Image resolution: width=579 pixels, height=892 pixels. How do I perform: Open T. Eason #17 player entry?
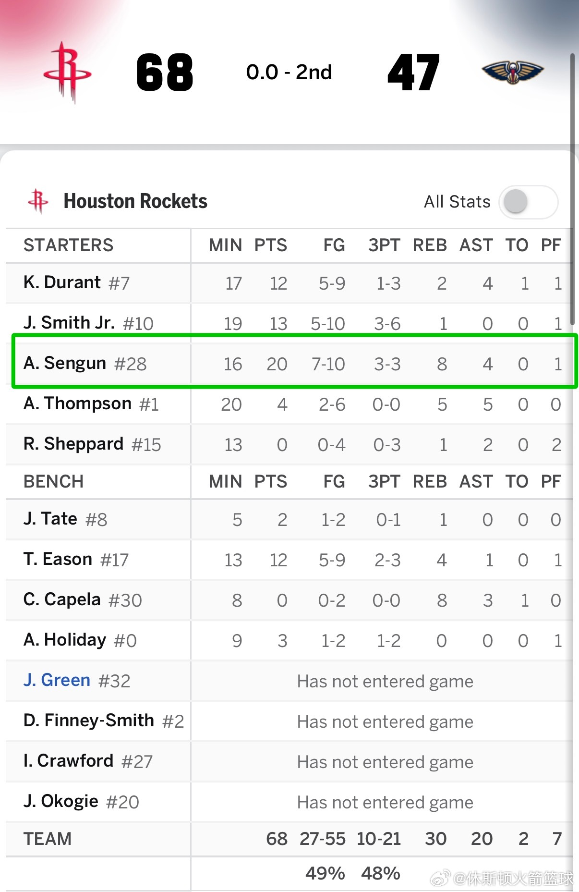click(x=76, y=560)
